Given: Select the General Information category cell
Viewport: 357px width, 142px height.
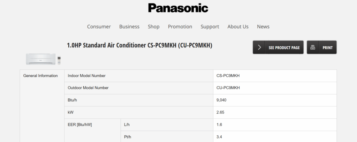Looking at the screenshot, I should [x=40, y=76].
